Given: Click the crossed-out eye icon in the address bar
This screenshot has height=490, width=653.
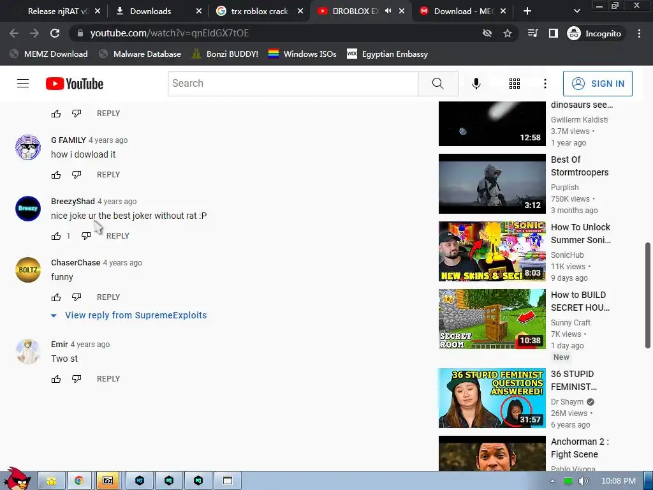Looking at the screenshot, I should (487, 33).
